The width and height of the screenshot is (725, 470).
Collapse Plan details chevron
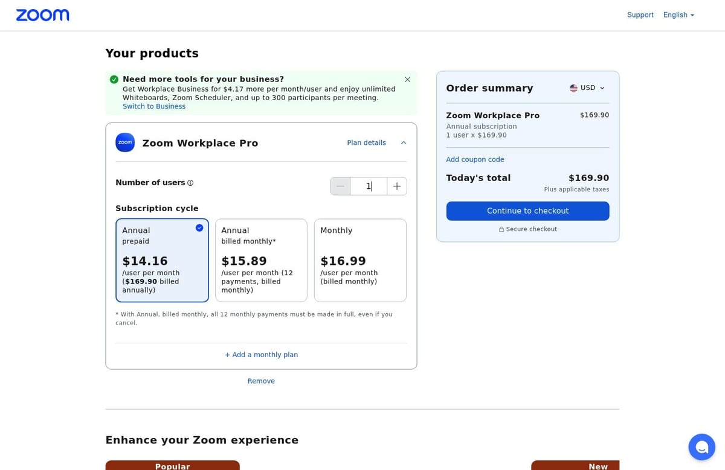click(404, 143)
